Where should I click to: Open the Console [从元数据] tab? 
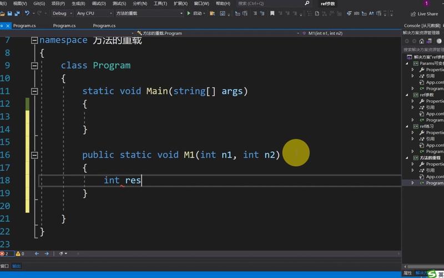[x=422, y=26]
